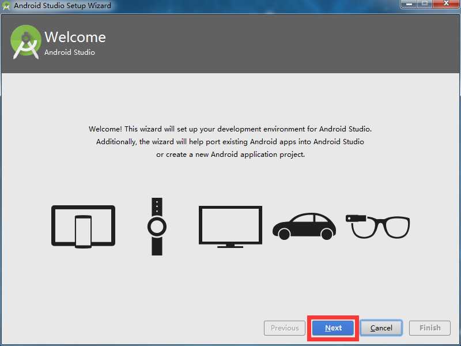
Task: Click the 'Additionally, the wizard will help' line
Action: coord(230,142)
